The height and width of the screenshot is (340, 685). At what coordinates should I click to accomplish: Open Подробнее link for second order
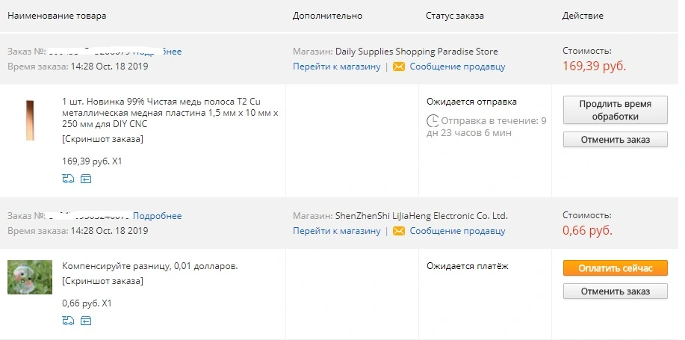tap(158, 216)
